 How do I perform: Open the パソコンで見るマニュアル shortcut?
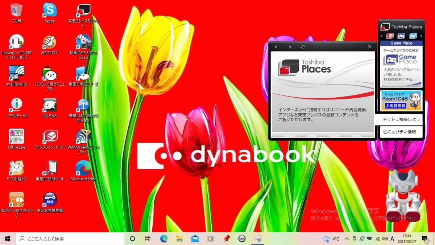[50, 78]
